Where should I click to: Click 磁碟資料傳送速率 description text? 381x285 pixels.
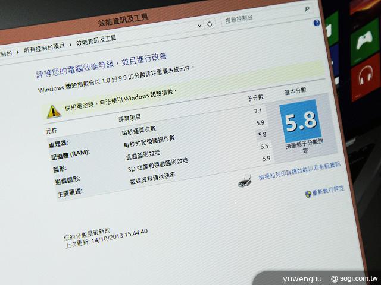coord(152,178)
